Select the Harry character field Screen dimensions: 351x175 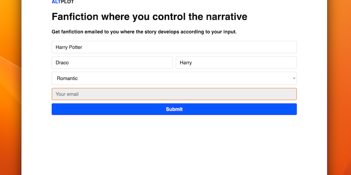(236, 63)
